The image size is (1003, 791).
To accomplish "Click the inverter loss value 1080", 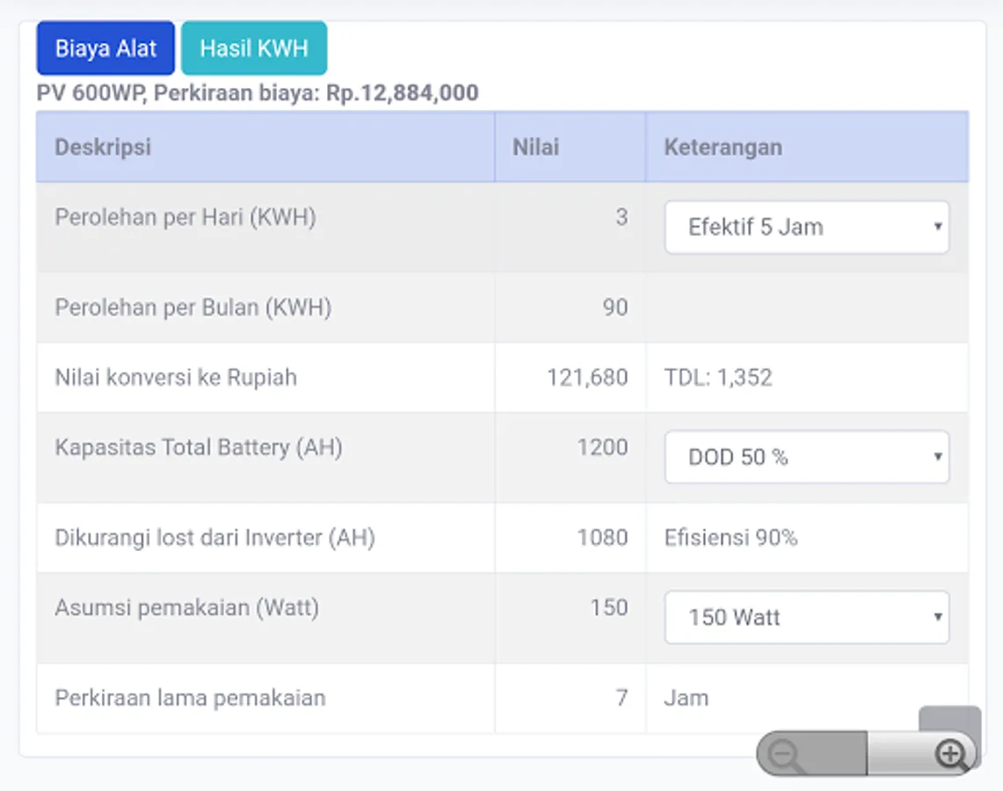I will coord(602,538).
